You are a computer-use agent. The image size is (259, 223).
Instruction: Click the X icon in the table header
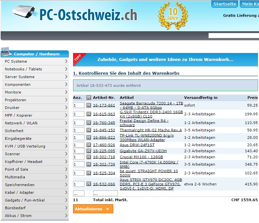pos(89,98)
